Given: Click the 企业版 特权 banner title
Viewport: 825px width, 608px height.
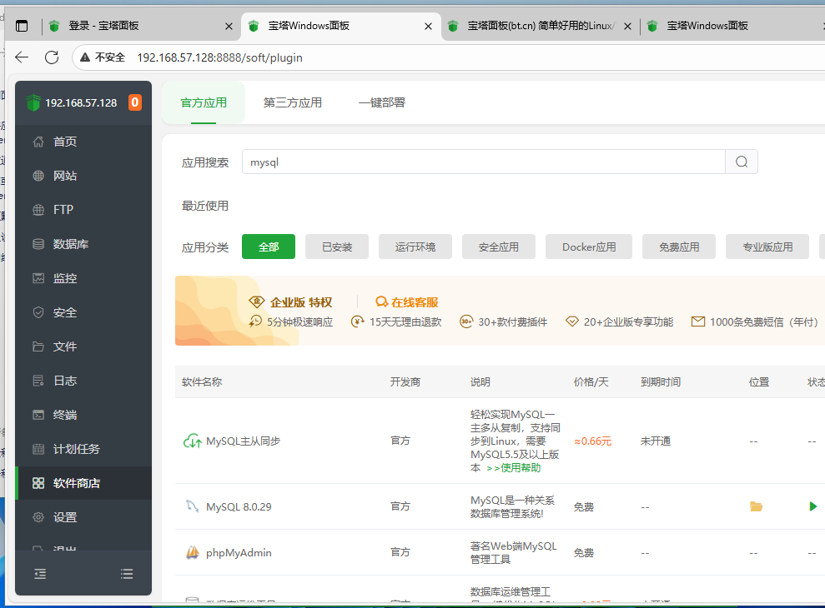Looking at the screenshot, I should (301, 302).
